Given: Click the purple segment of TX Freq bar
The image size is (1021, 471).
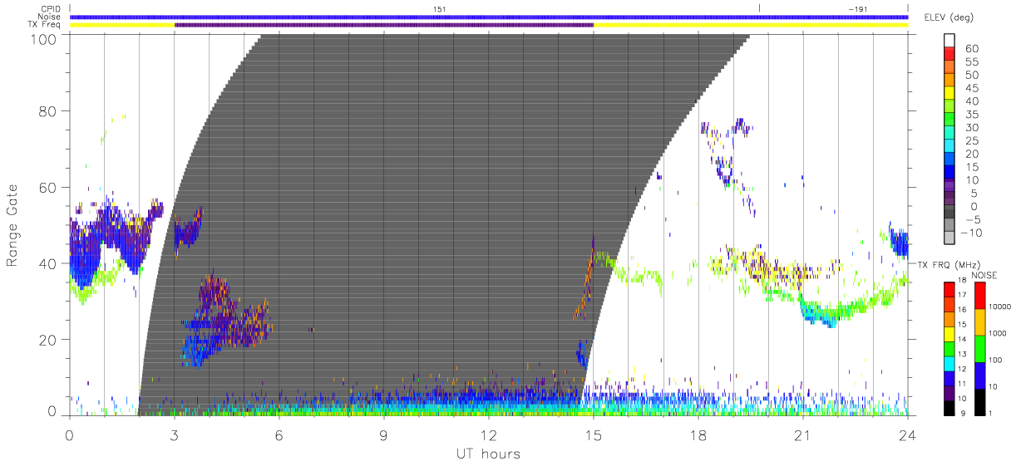Looking at the screenshot, I should [384, 25].
